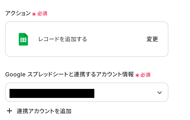
Task: Click the Google スプレッドシートと連携するアカウント情報 label
Action: click(x=69, y=74)
